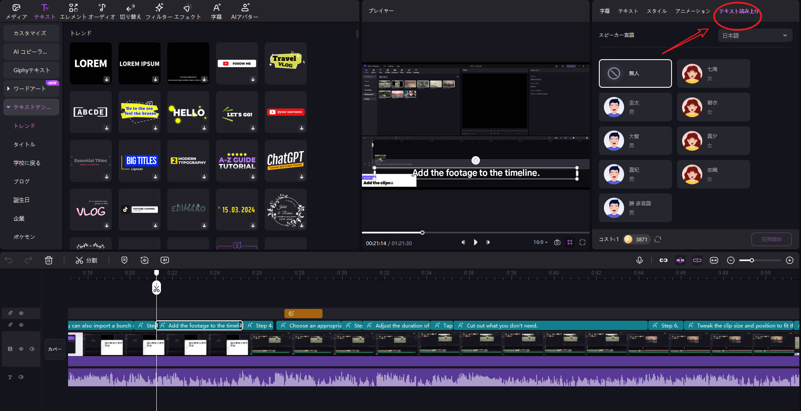
Task: Select the 圭太 male voice
Action: click(635, 107)
